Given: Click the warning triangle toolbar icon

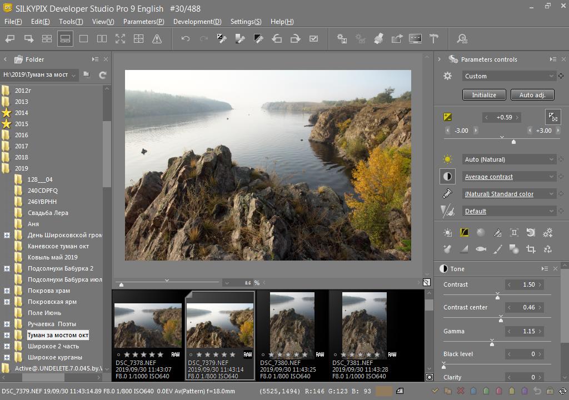Looking at the screenshot, I should [x=157, y=39].
